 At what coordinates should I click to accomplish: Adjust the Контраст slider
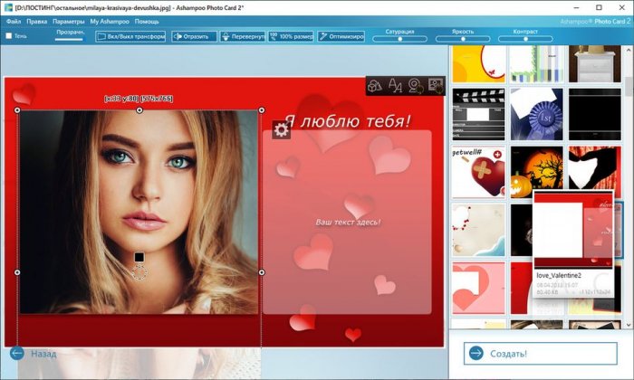click(525, 39)
